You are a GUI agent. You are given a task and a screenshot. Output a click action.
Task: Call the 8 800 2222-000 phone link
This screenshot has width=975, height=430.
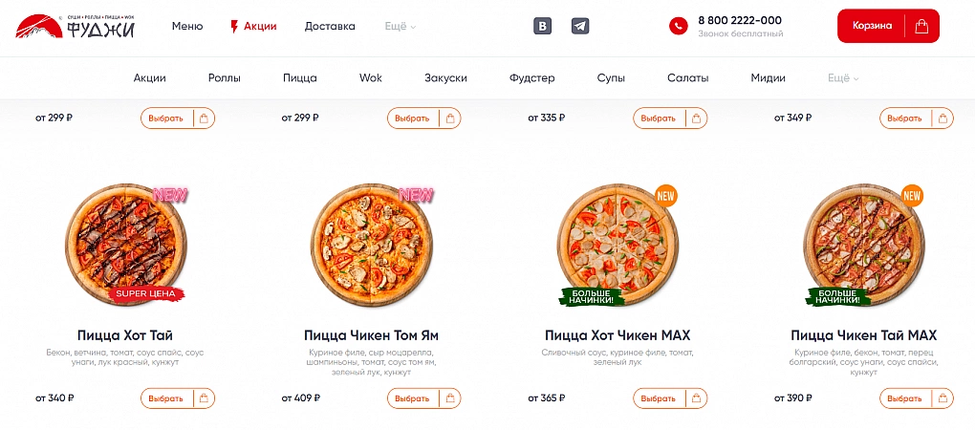[740, 20]
